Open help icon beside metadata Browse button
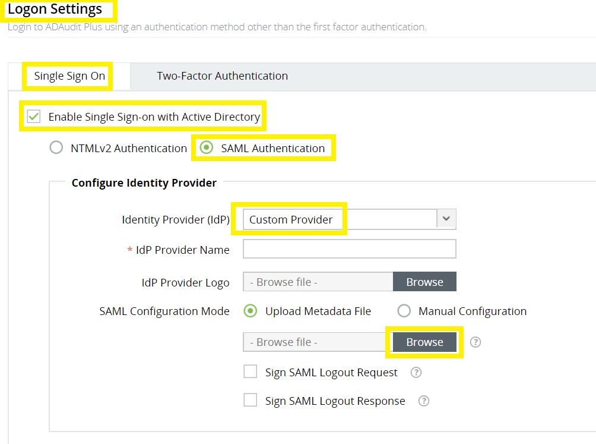Image resolution: width=596 pixels, height=444 pixels. tap(475, 342)
